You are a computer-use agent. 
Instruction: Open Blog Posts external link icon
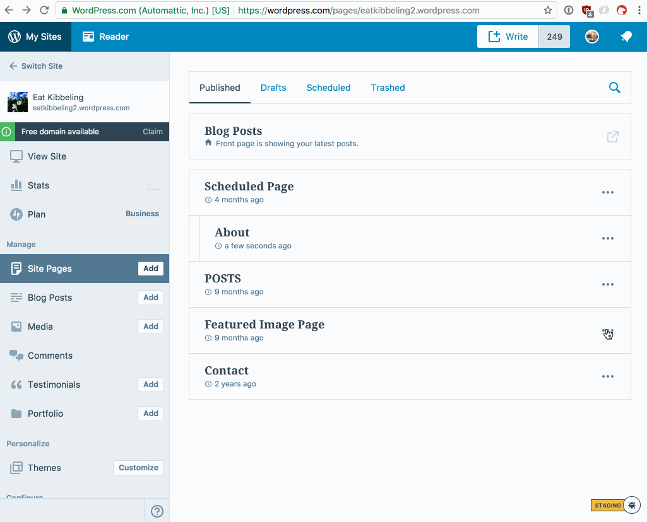tap(613, 137)
